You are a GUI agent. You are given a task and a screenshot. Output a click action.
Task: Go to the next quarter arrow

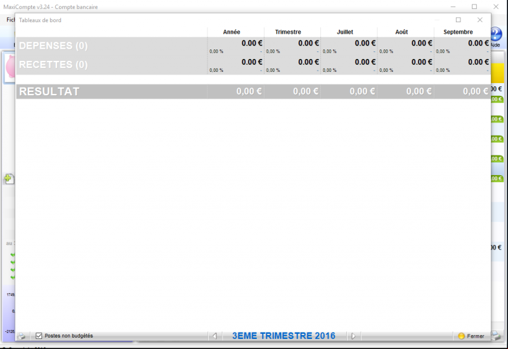(x=353, y=336)
